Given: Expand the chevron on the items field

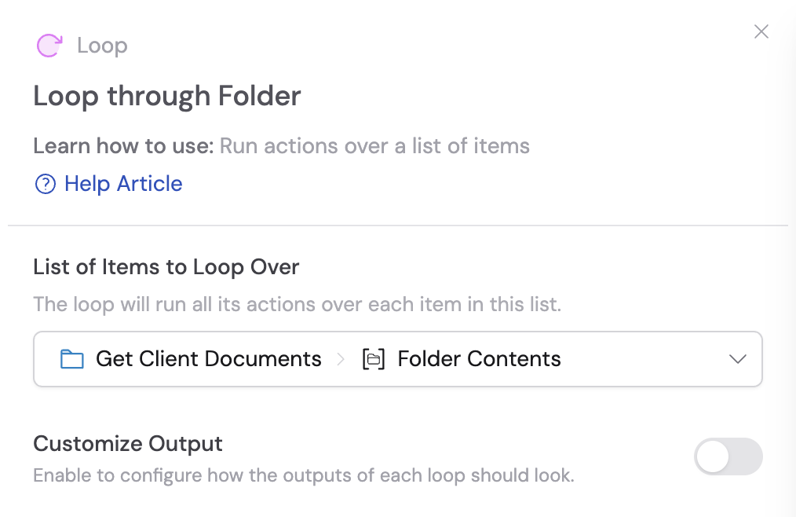Looking at the screenshot, I should point(738,358).
